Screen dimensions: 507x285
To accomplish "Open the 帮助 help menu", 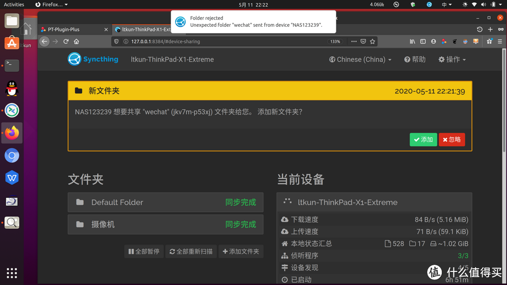I will pyautogui.click(x=415, y=60).
